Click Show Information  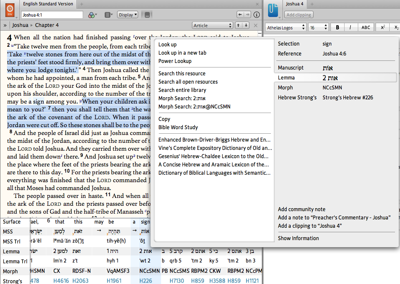(x=298, y=238)
